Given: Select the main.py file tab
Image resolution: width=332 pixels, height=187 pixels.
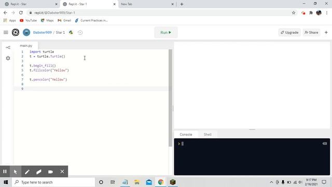Looking at the screenshot, I should [x=26, y=46].
